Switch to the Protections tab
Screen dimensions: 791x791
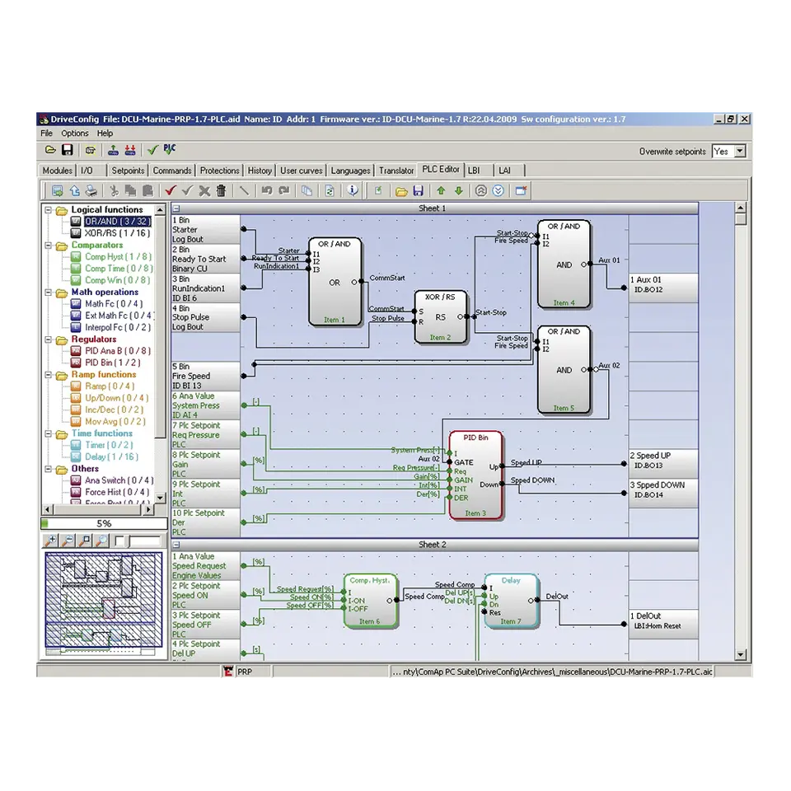tap(219, 171)
